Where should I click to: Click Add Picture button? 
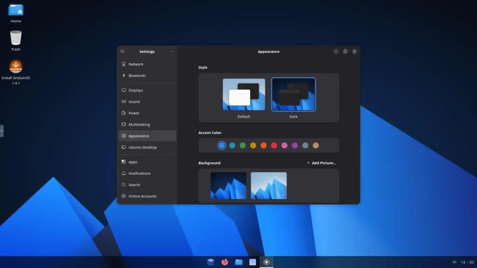[321, 163]
